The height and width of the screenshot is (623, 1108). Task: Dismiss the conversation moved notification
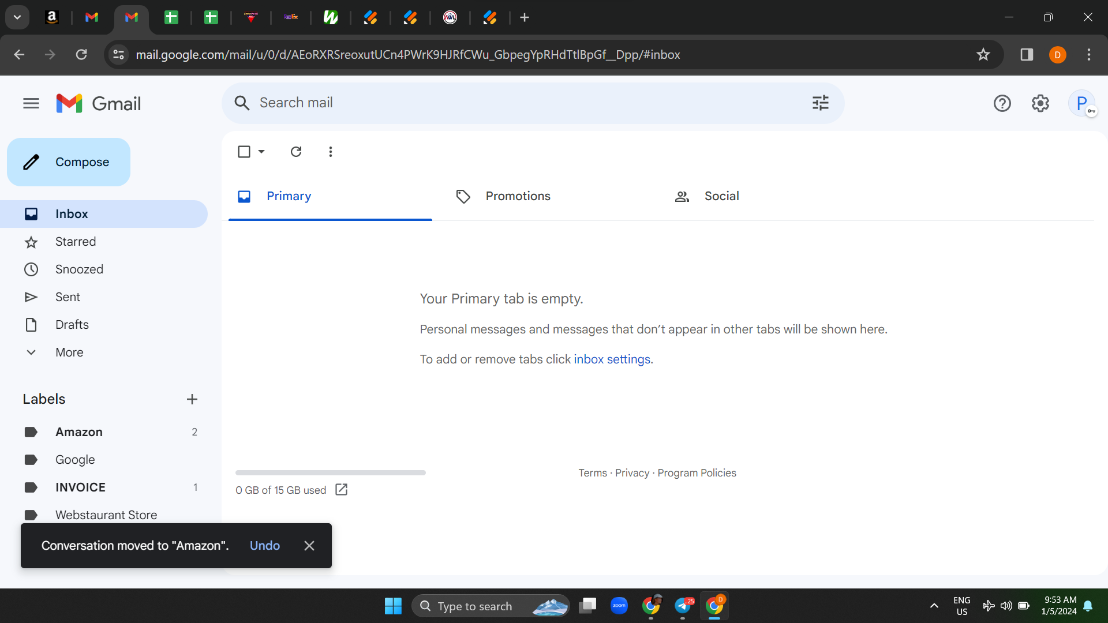click(309, 546)
